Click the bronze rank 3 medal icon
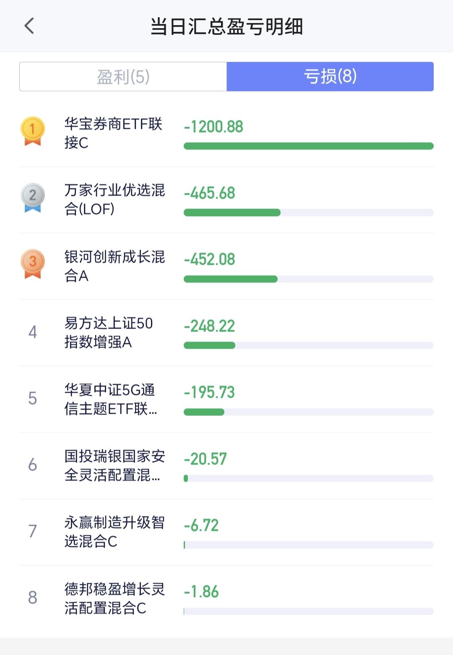 [33, 264]
